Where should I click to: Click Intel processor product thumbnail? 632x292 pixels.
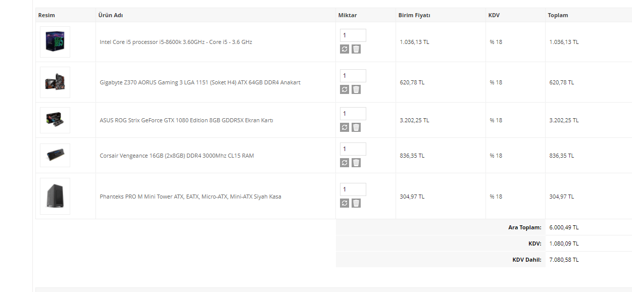click(x=55, y=42)
